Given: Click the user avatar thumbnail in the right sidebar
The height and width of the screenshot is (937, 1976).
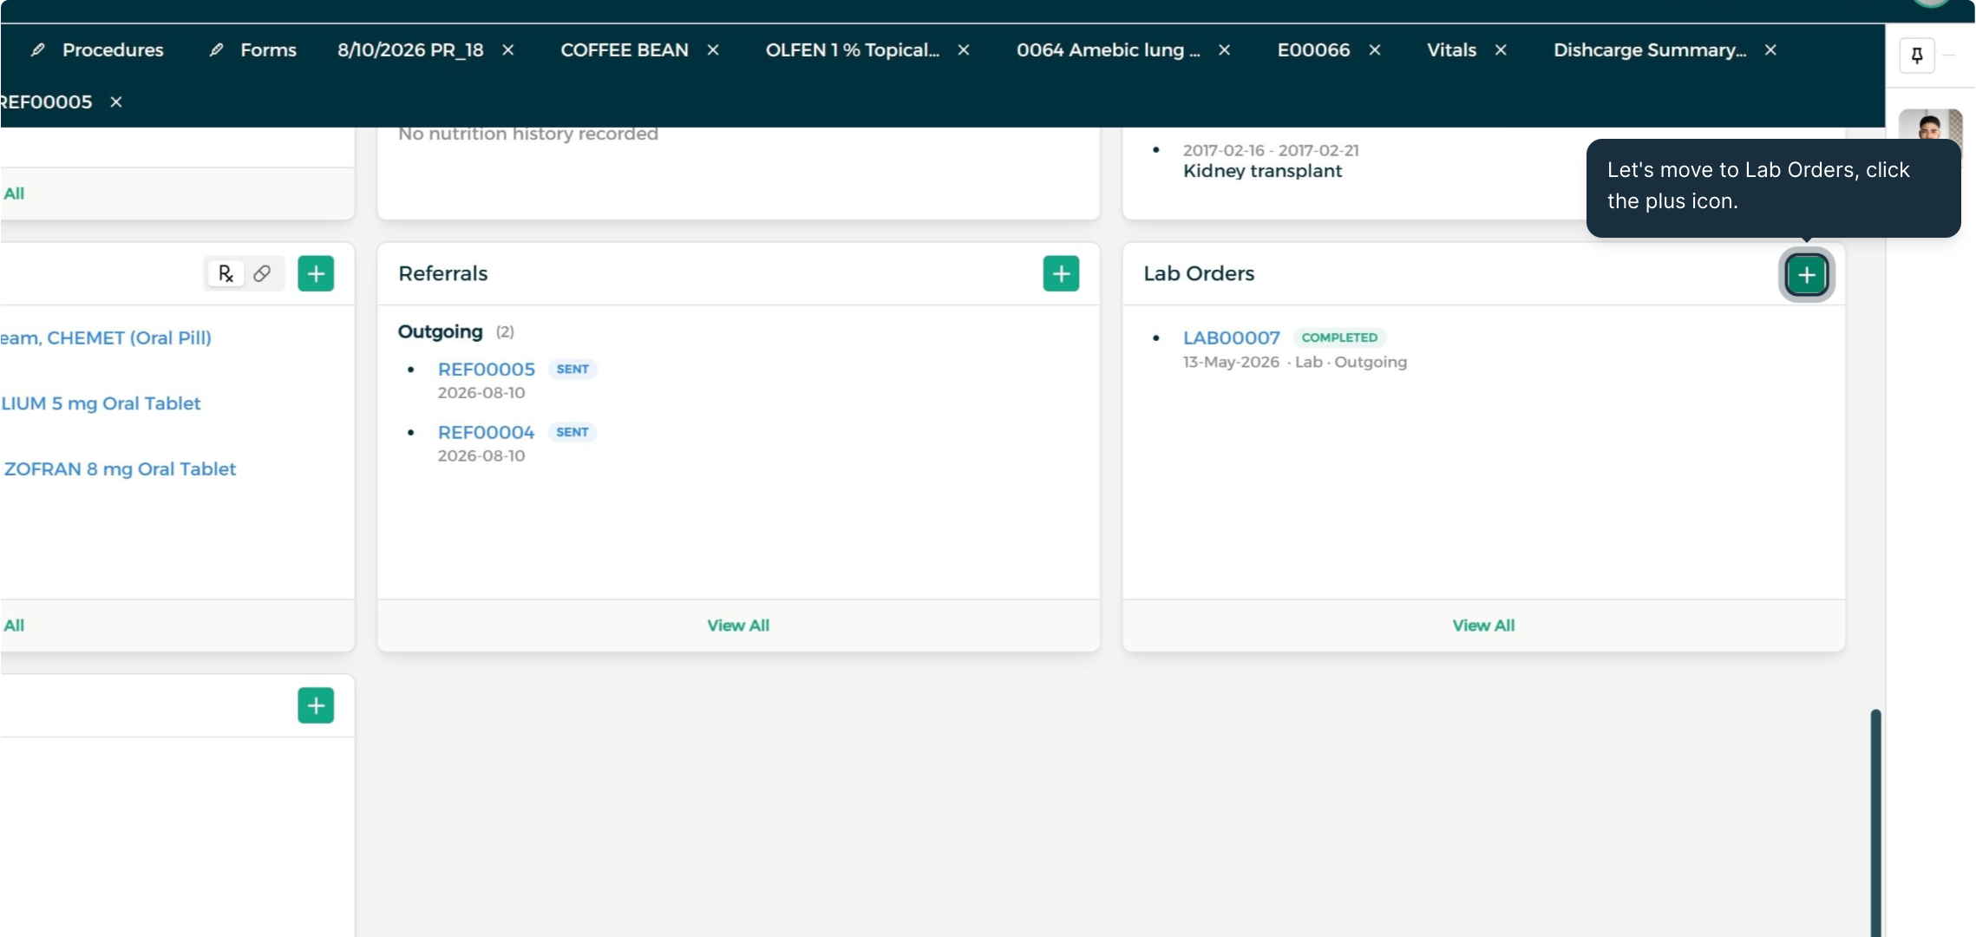Looking at the screenshot, I should [x=1930, y=125].
